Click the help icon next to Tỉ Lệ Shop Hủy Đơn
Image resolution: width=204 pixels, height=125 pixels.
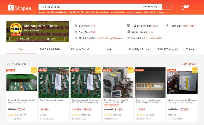[x=157, y=26]
